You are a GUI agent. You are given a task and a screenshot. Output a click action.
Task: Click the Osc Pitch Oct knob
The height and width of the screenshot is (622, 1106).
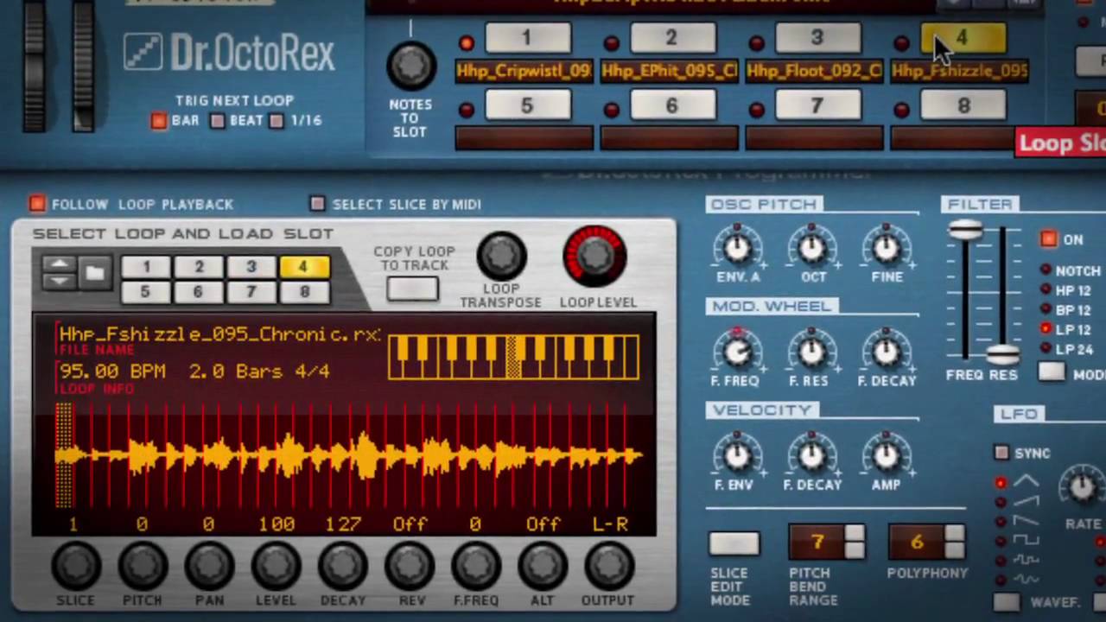click(x=811, y=248)
